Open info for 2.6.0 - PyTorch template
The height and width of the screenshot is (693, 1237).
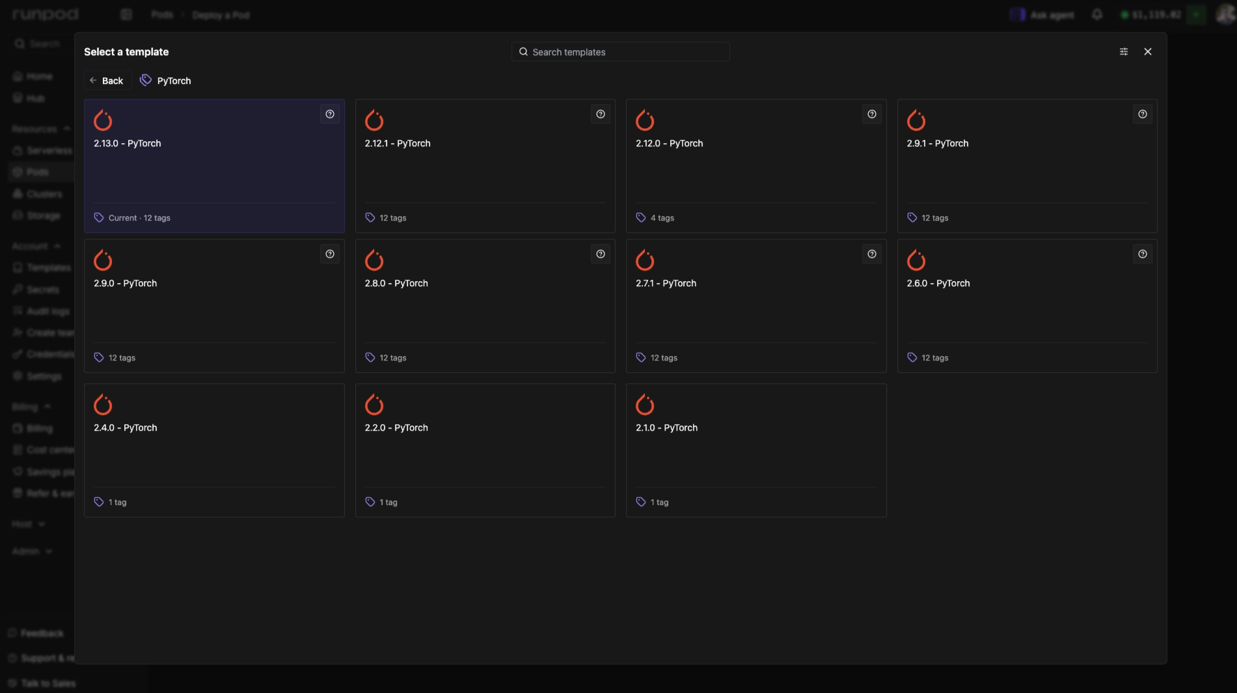click(x=1143, y=254)
